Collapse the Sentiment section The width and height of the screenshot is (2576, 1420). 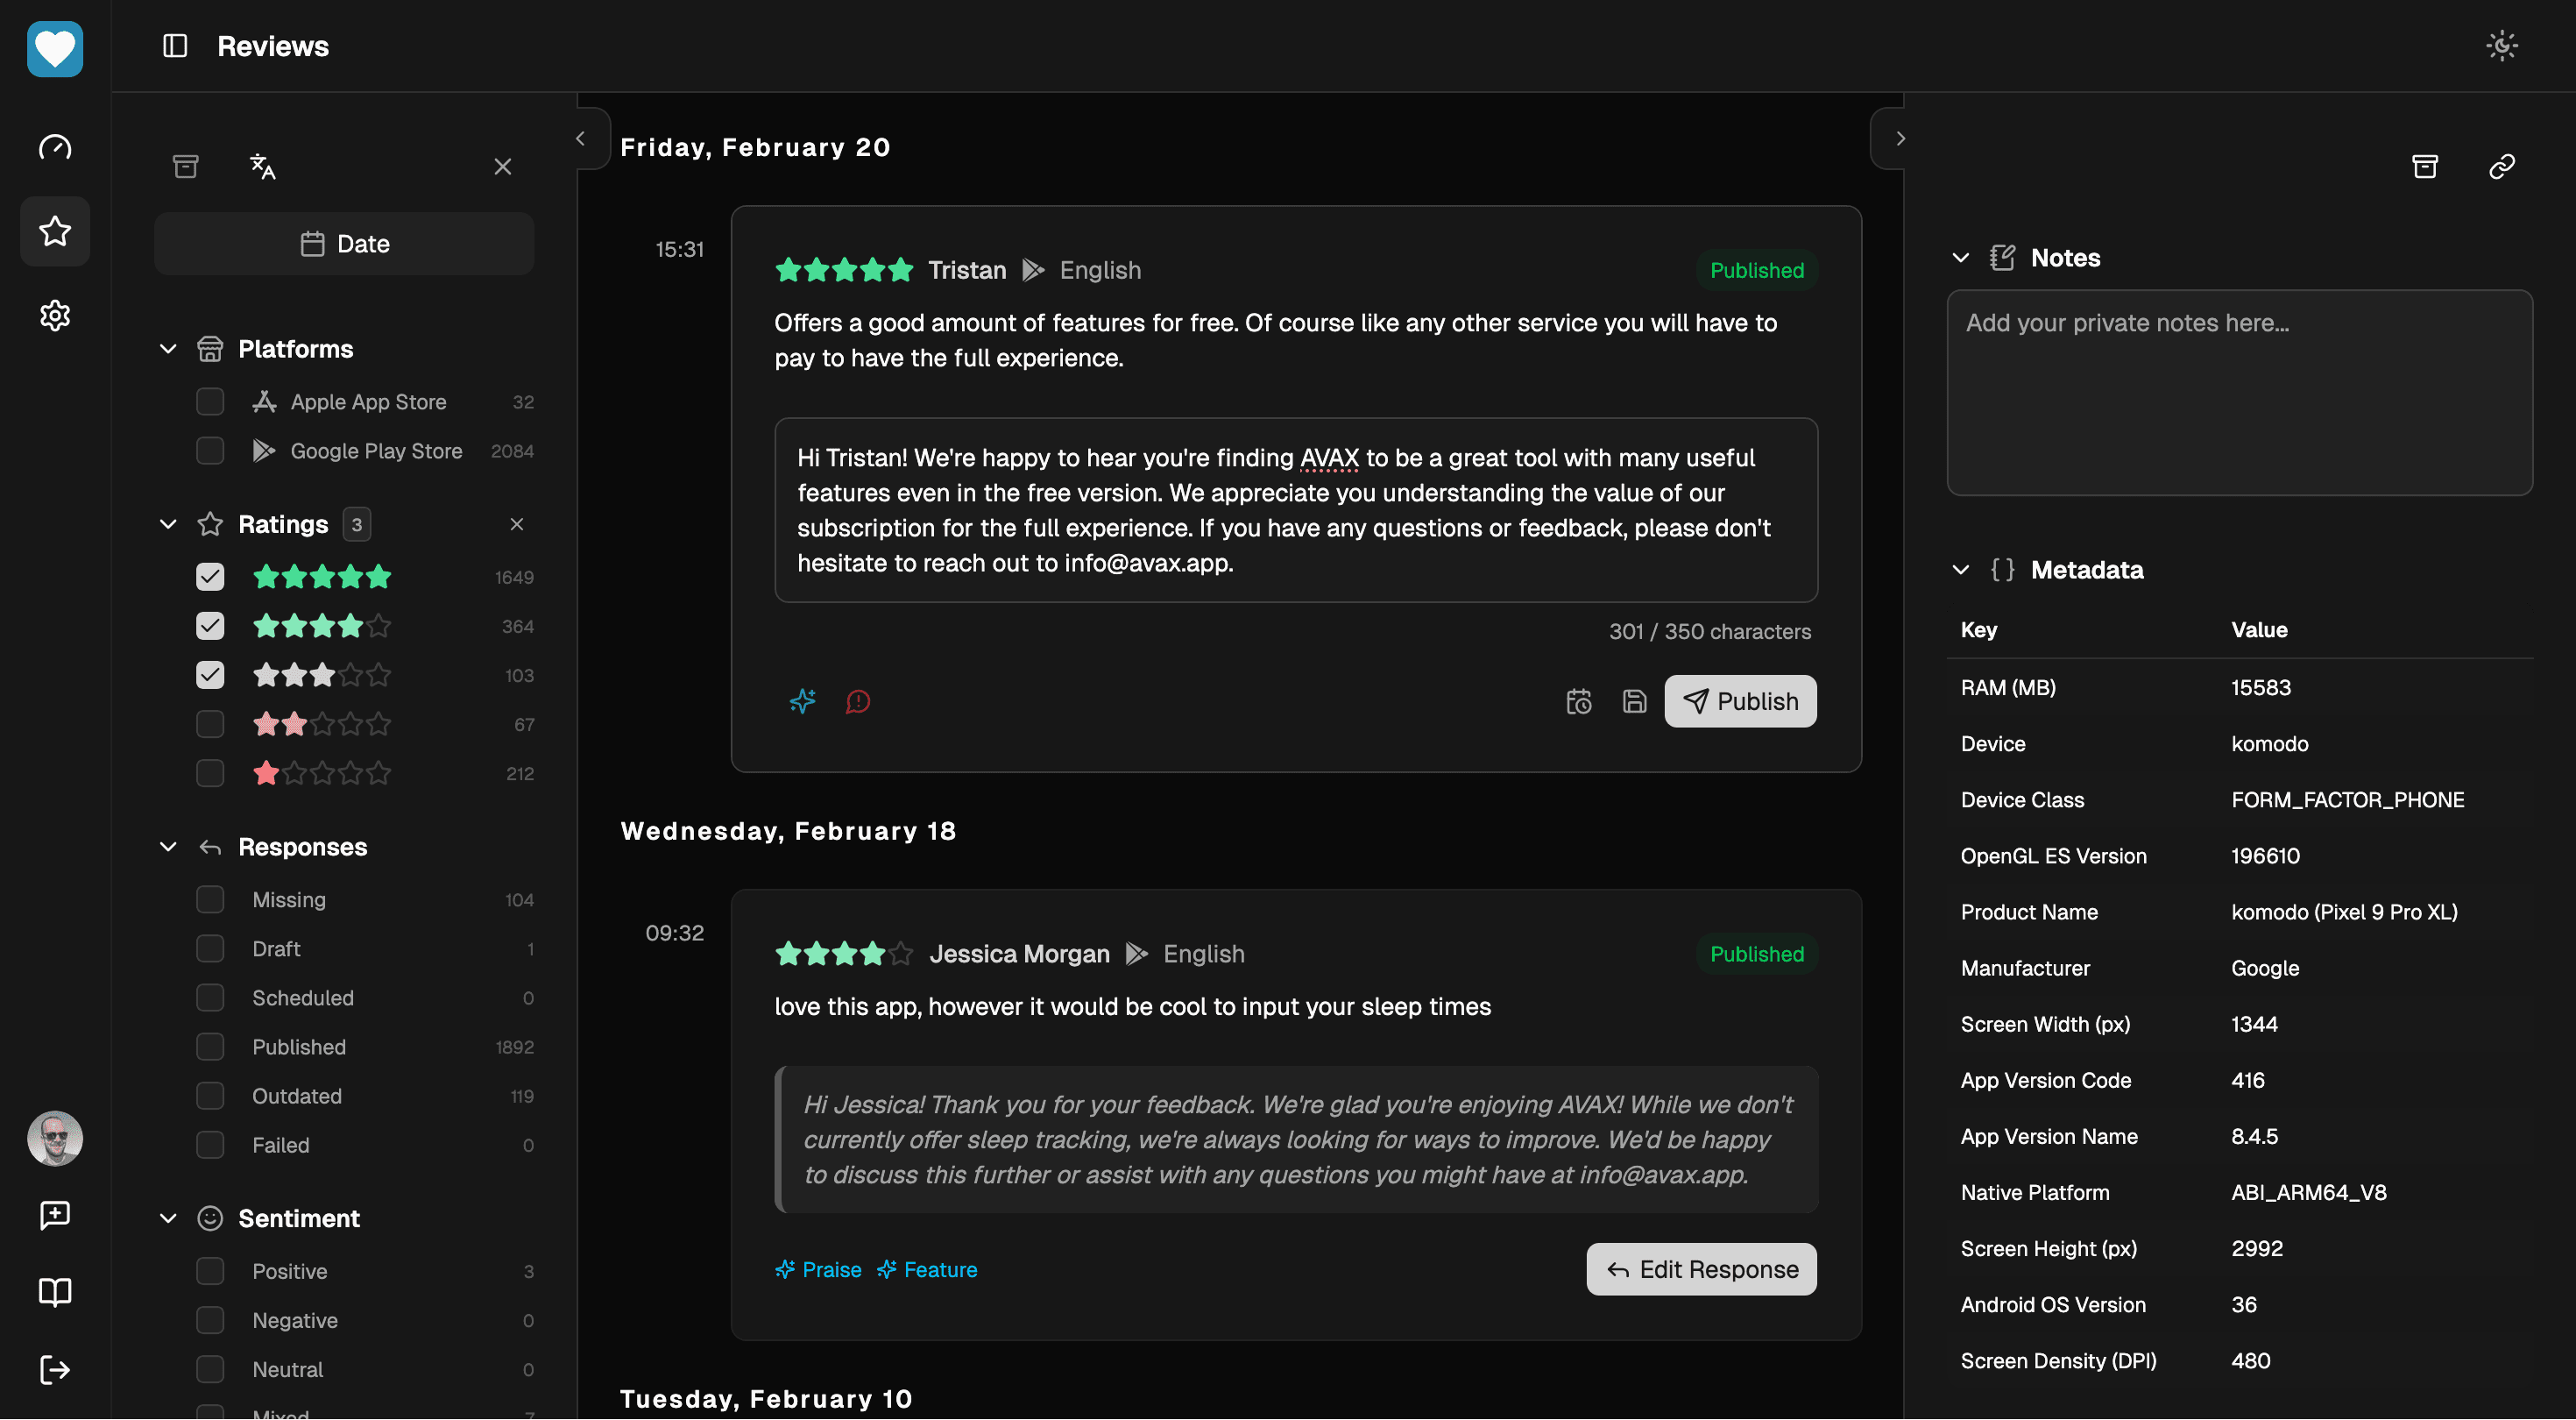(x=168, y=1218)
